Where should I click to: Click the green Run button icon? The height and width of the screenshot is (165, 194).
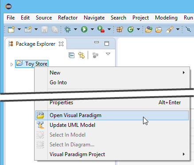(84, 29)
